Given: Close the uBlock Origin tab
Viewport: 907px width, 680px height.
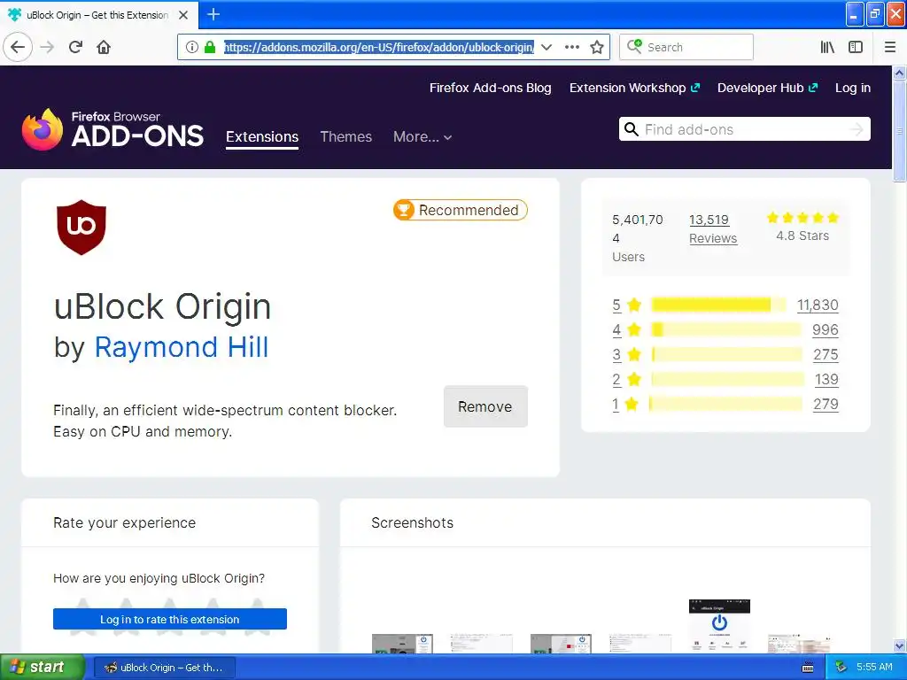Looking at the screenshot, I should tap(183, 15).
